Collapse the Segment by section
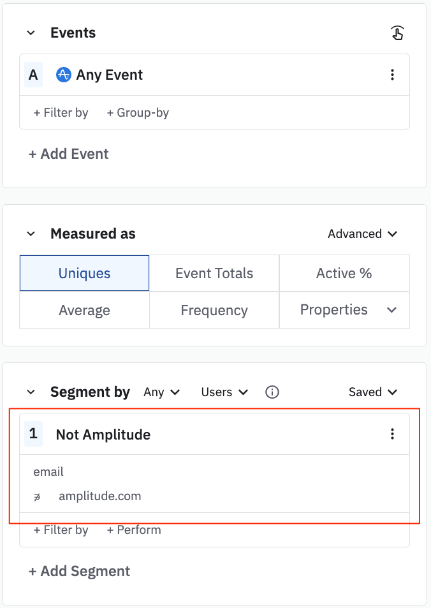431x608 pixels. pyautogui.click(x=31, y=392)
